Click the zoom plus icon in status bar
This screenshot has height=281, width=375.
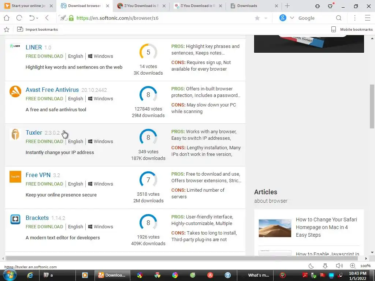point(353,266)
